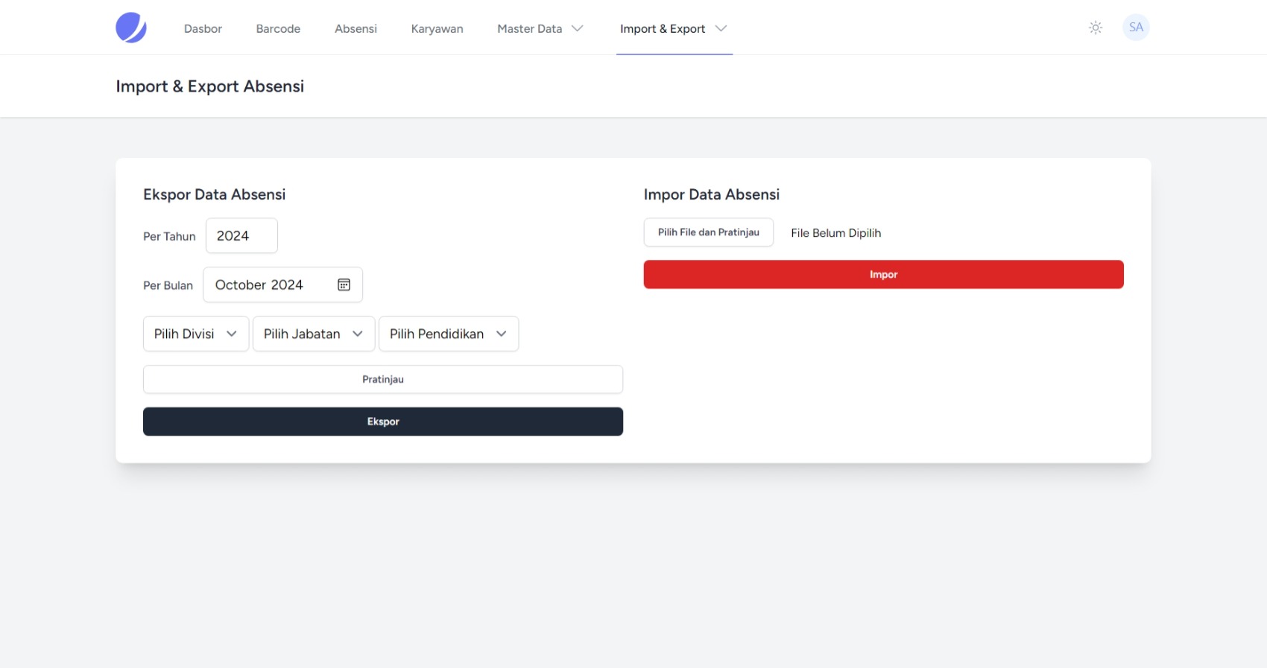Click the File Belum Dipilih text
Image resolution: width=1267 pixels, height=668 pixels.
(835, 233)
